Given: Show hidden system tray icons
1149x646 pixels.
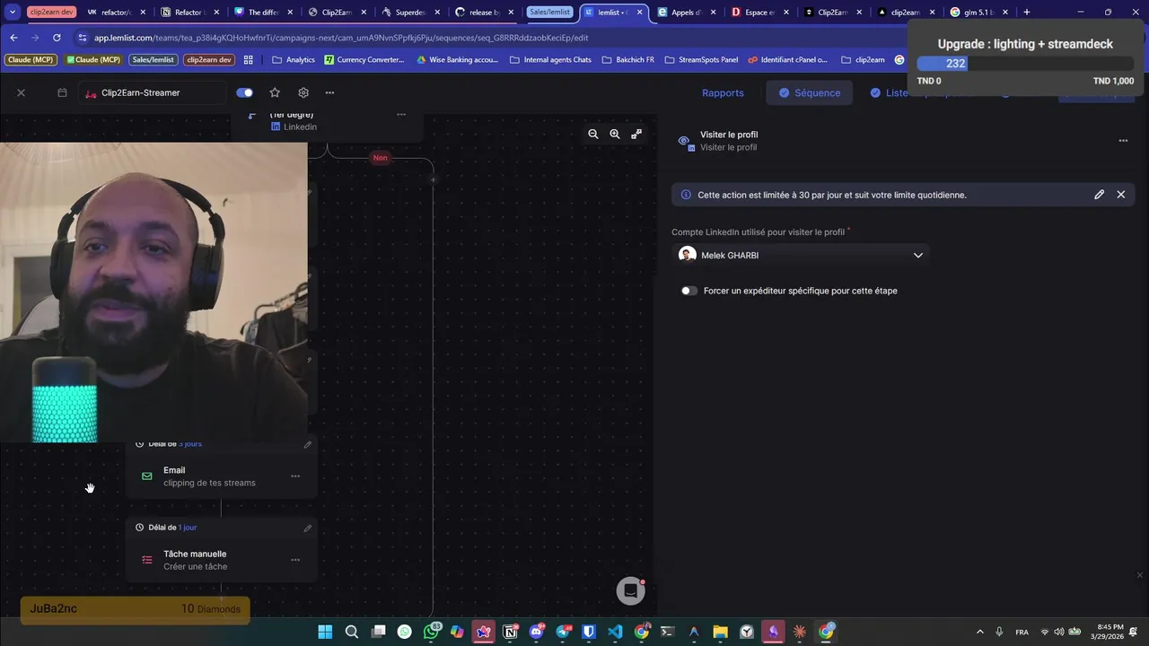Looking at the screenshot, I should pyautogui.click(x=979, y=632).
